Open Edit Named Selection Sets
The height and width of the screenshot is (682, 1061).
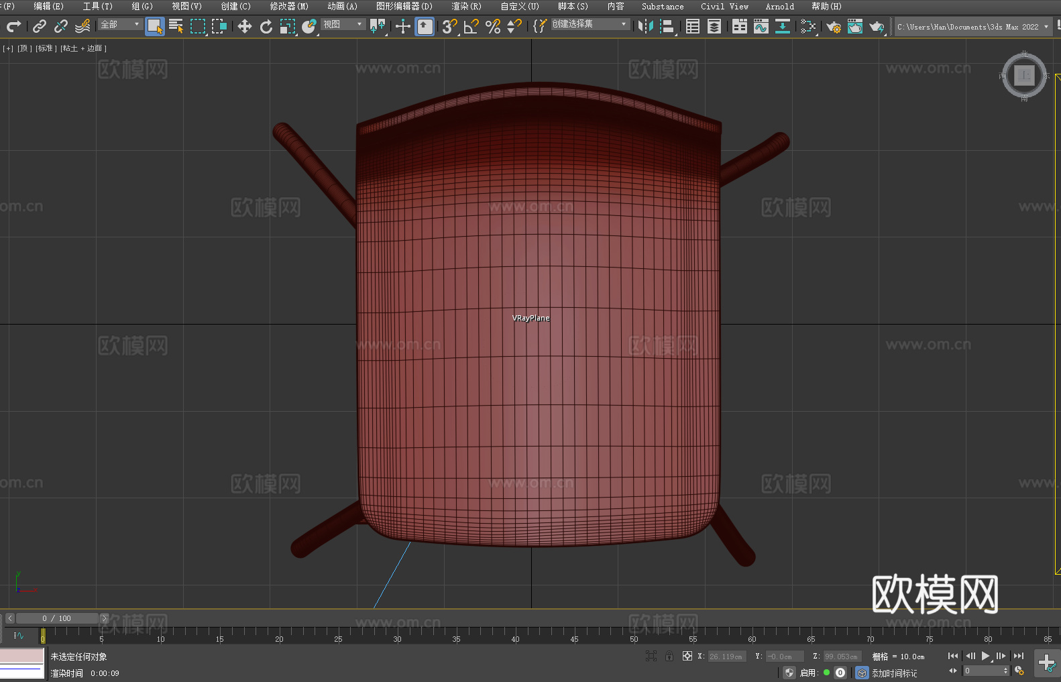coord(540,26)
